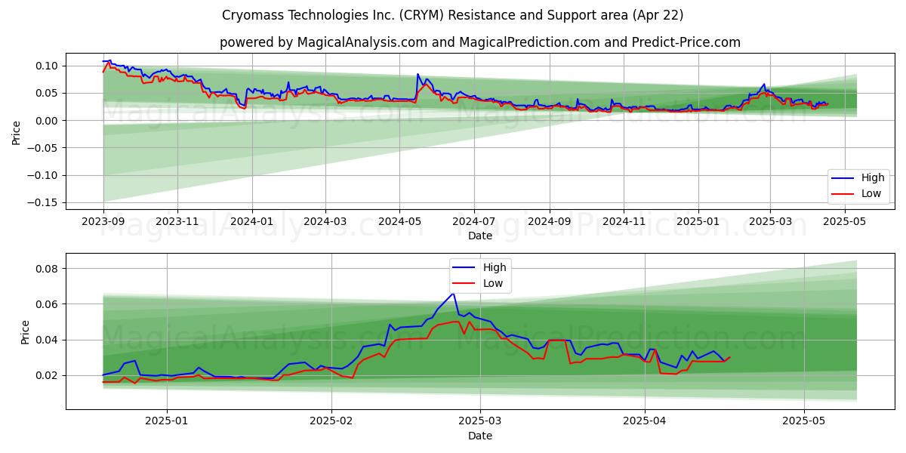Click the '0.00' price tick on top chart

[x=48, y=121]
